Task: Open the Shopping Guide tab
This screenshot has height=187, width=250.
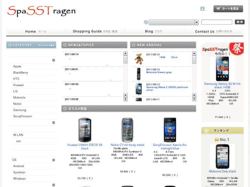Action: [95, 31]
